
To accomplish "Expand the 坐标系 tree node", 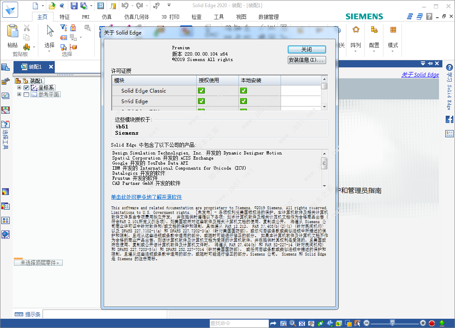I will point(19,88).
